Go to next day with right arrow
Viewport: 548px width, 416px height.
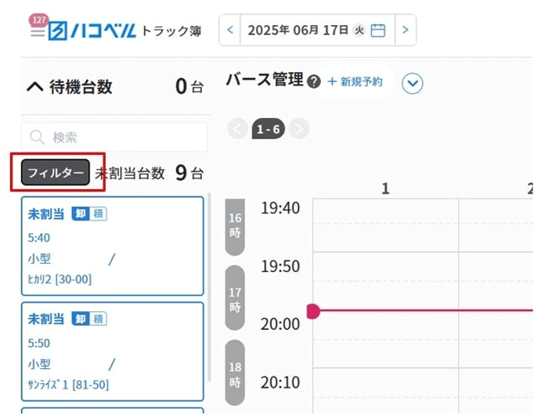(406, 30)
